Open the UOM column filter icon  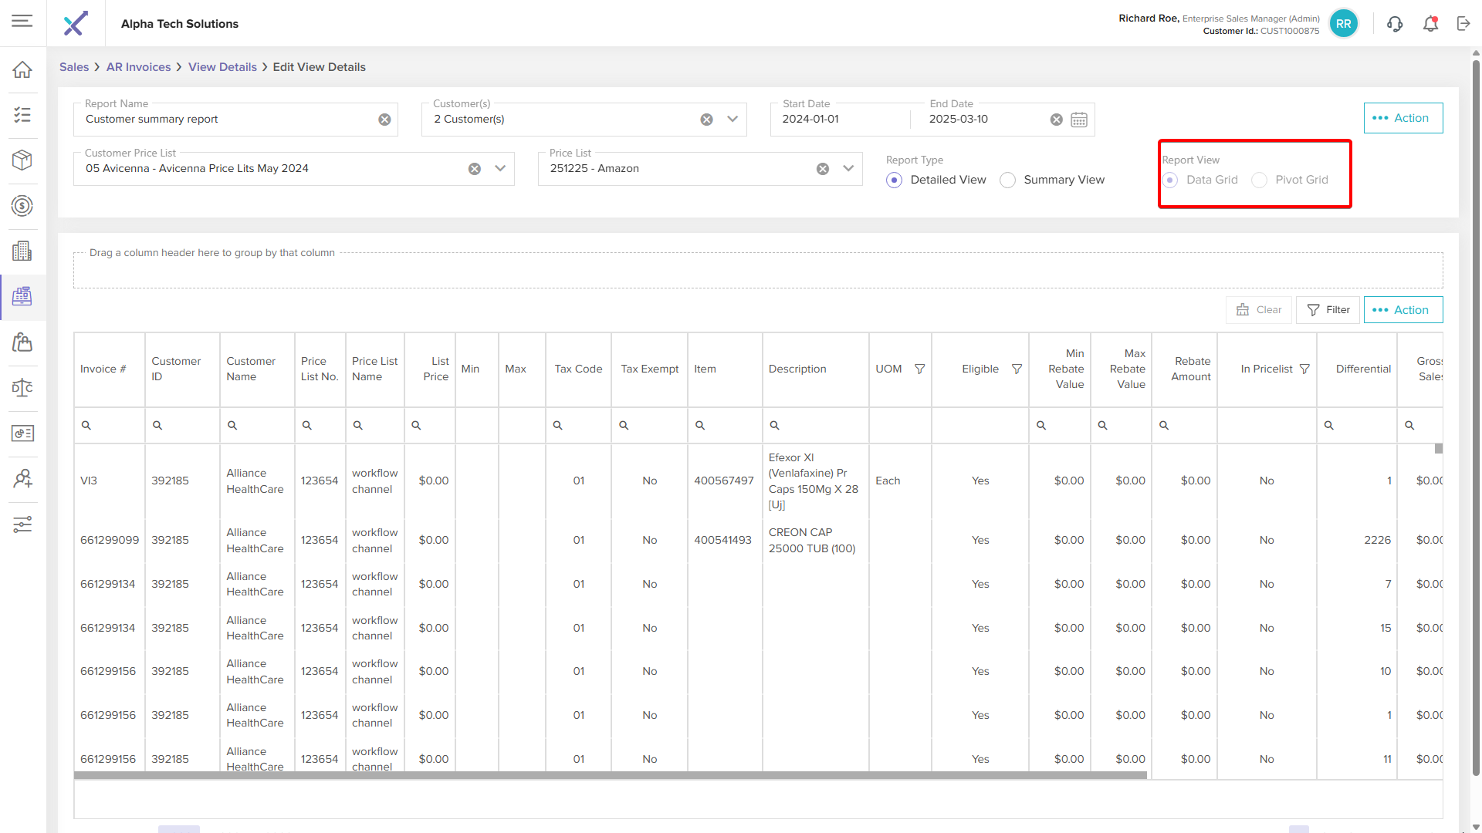pyautogui.click(x=920, y=369)
